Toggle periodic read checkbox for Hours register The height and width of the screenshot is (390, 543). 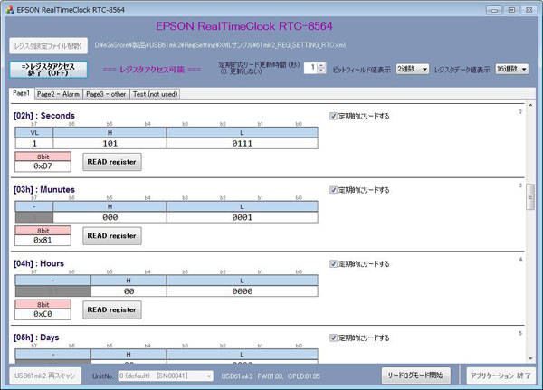tap(333, 264)
